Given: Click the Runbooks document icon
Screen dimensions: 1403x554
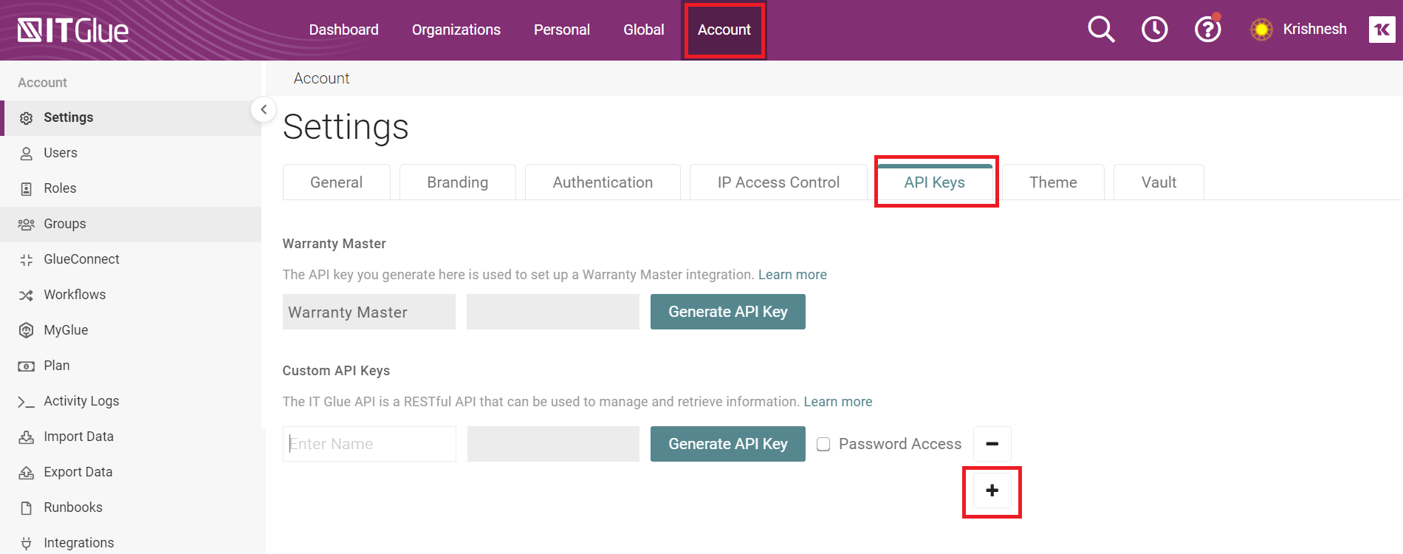Looking at the screenshot, I should point(27,508).
